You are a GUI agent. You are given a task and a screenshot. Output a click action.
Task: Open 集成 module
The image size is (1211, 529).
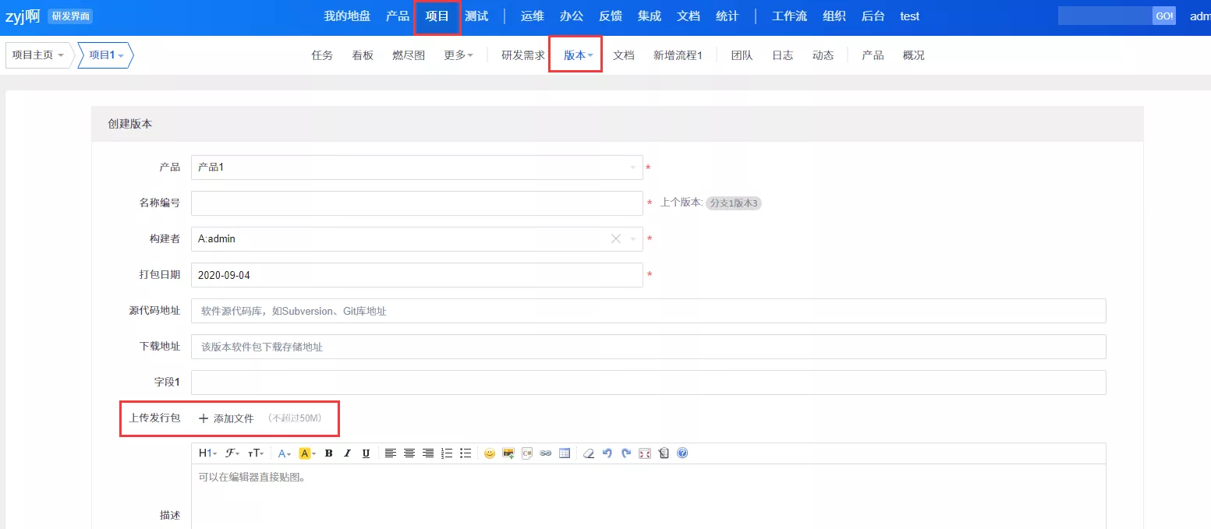click(x=650, y=16)
